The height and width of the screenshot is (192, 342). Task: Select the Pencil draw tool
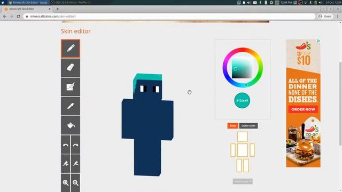(71, 49)
